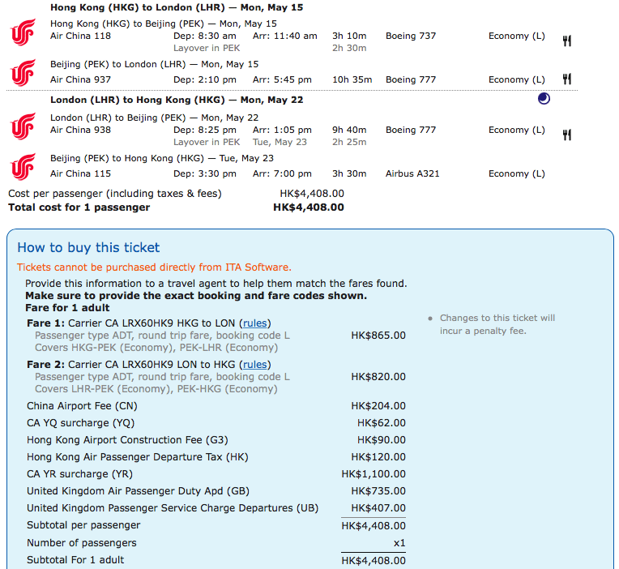Click Air China logo beside flight 118
Screen dimensions: 619x569
click(x=23, y=32)
